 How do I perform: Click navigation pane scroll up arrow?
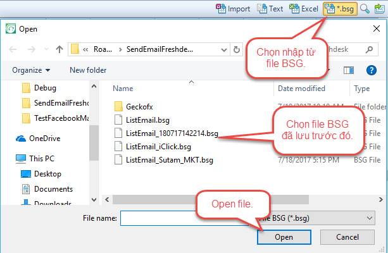point(94,86)
